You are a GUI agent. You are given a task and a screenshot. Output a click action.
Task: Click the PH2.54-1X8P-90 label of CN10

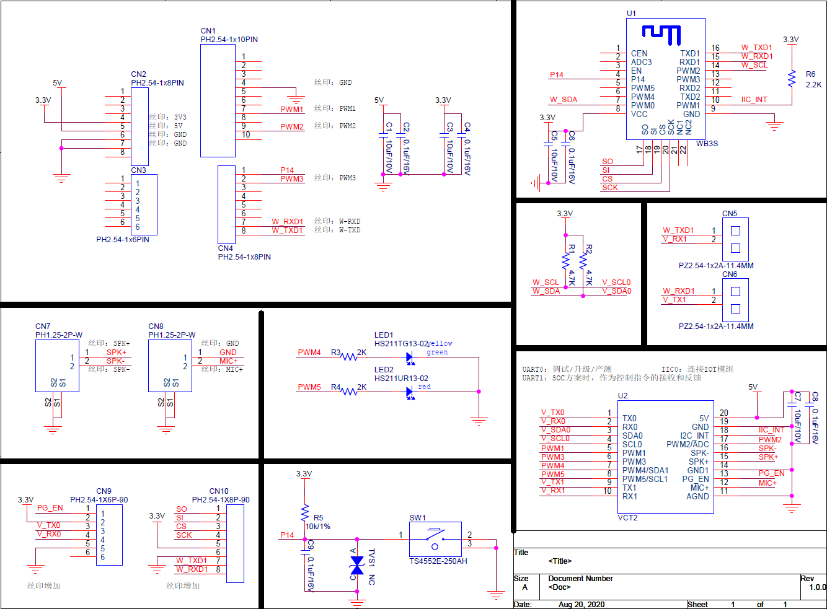tap(221, 500)
